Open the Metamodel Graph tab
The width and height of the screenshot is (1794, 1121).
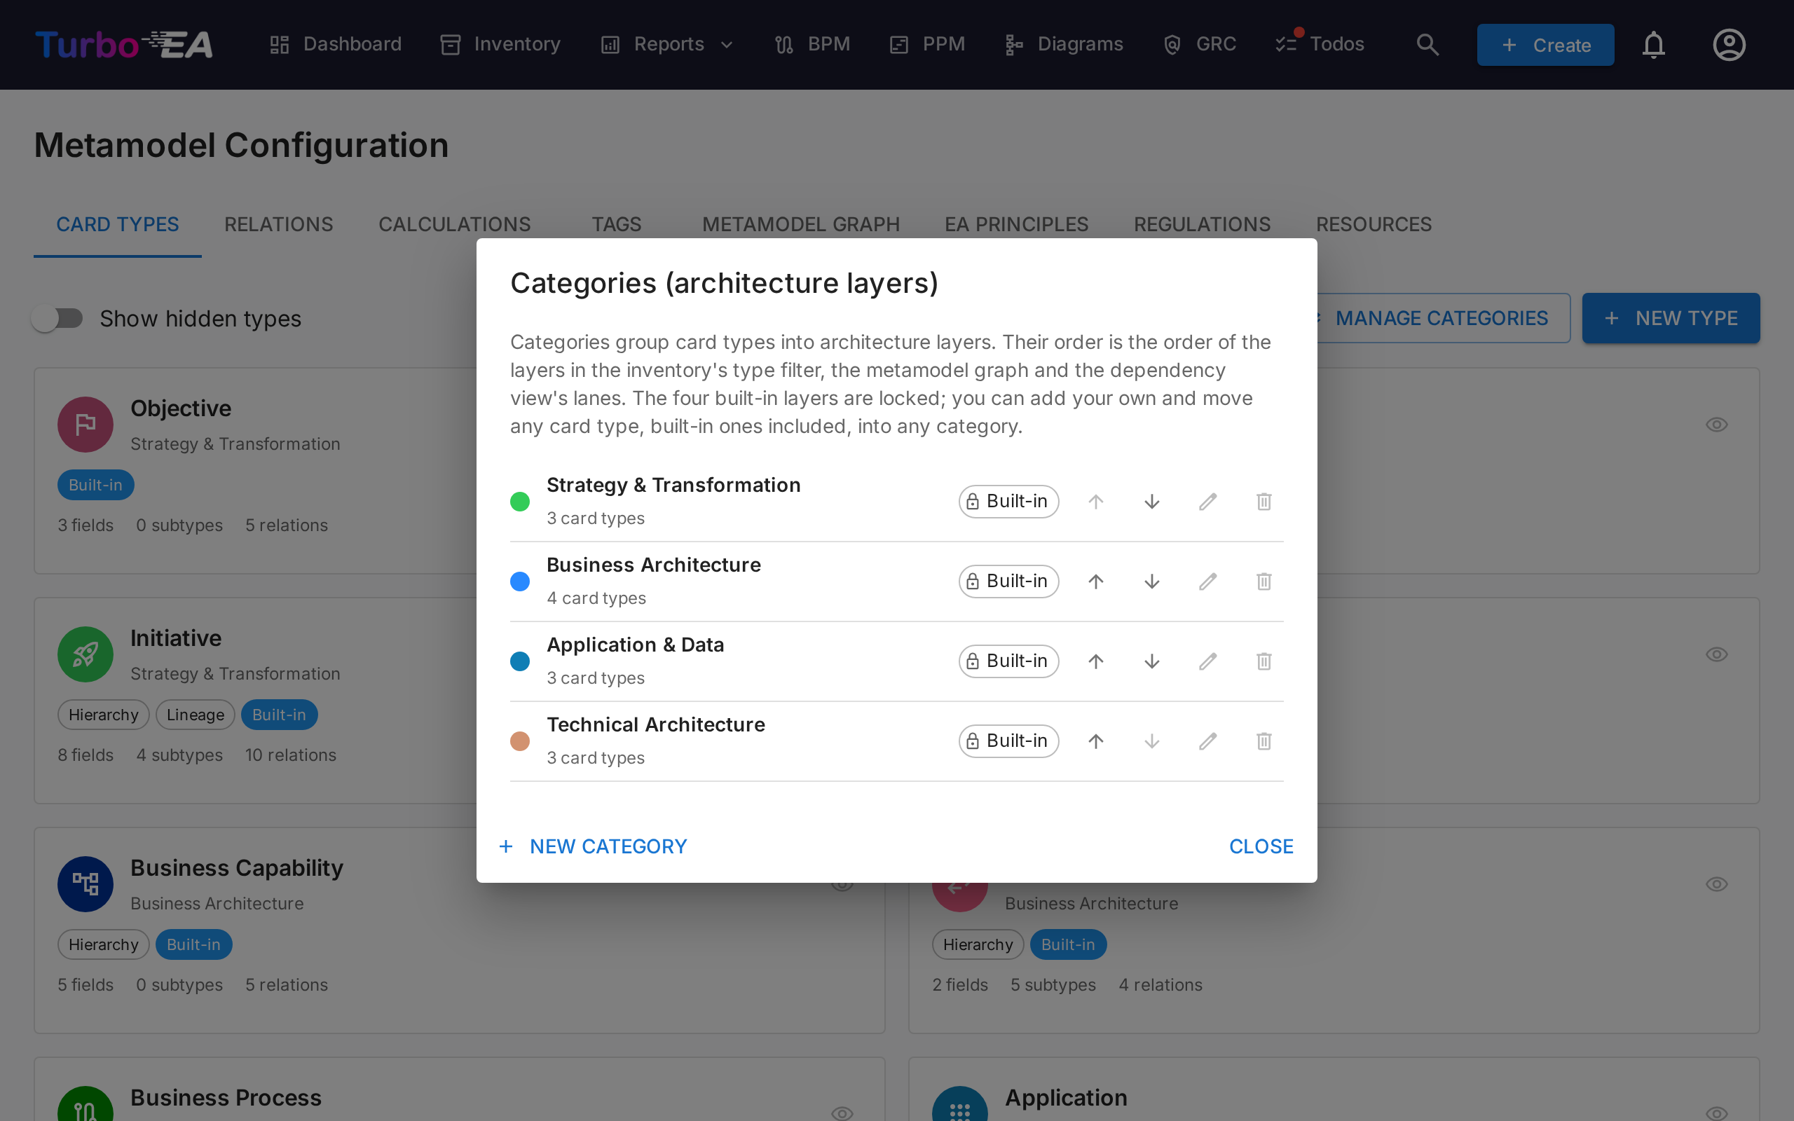pos(800,225)
